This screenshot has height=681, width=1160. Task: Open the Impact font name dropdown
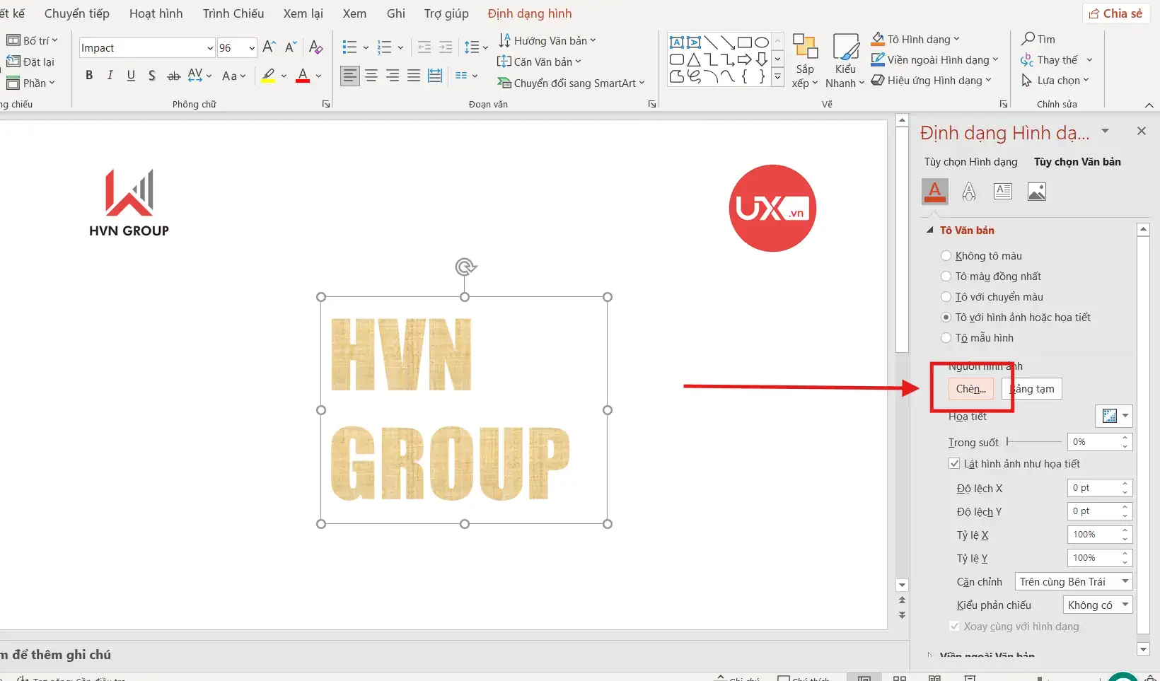[x=210, y=48]
